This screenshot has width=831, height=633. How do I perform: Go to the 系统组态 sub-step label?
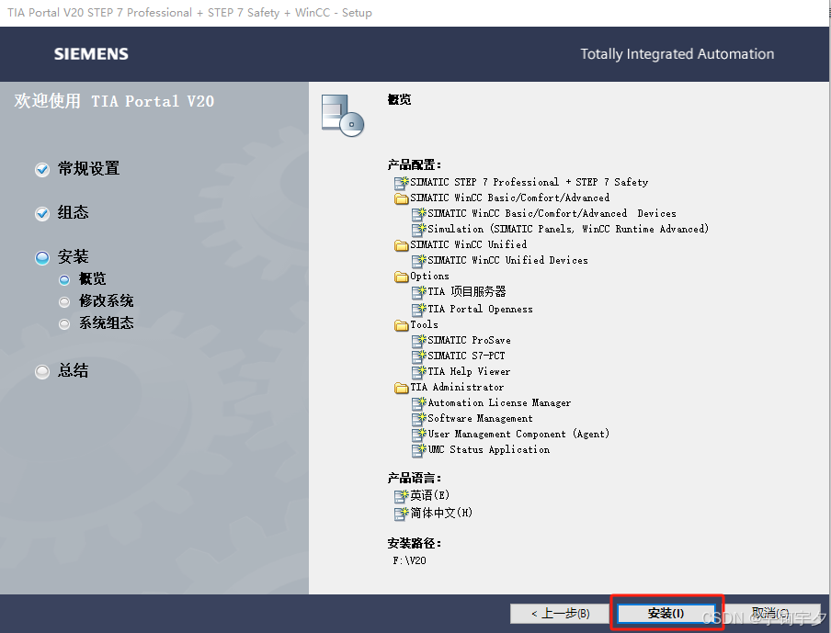coord(106,322)
